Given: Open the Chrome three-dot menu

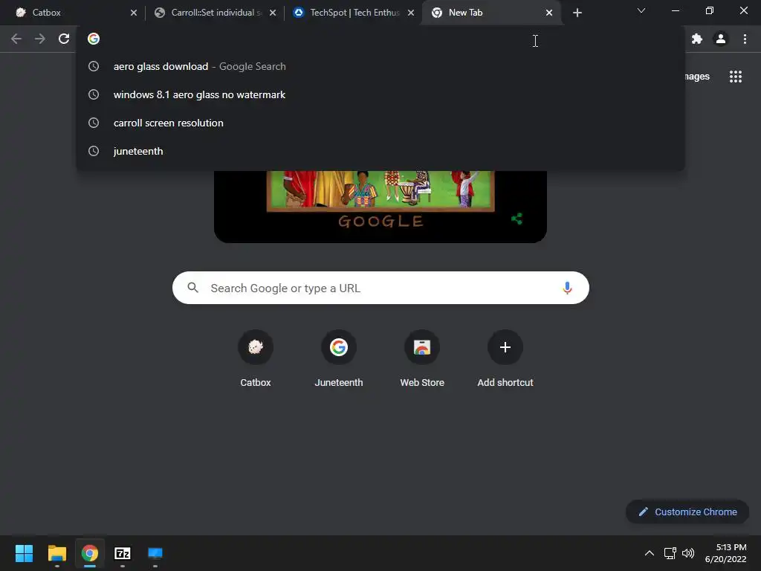Looking at the screenshot, I should point(745,39).
